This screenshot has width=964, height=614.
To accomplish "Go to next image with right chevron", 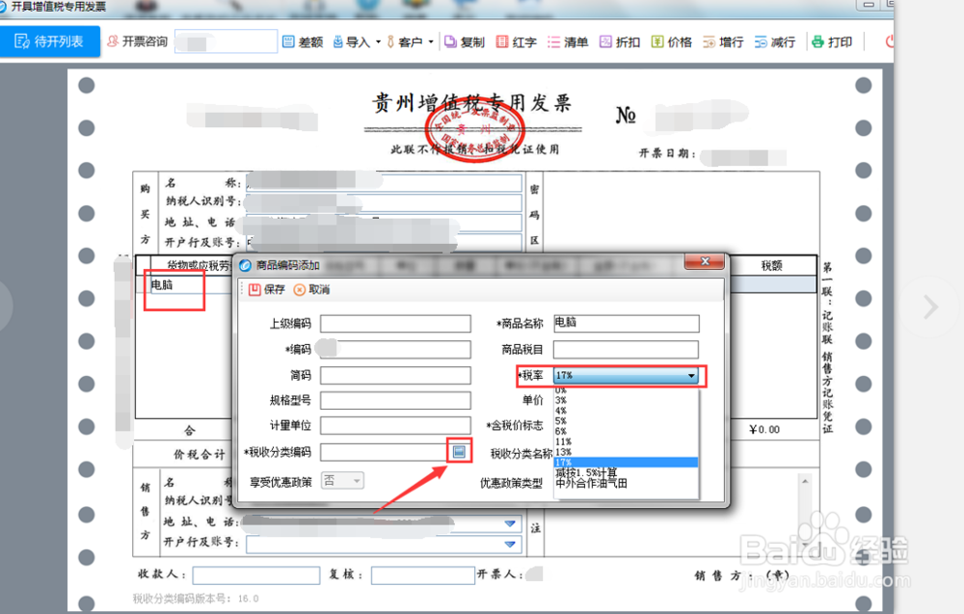I will coord(931,307).
